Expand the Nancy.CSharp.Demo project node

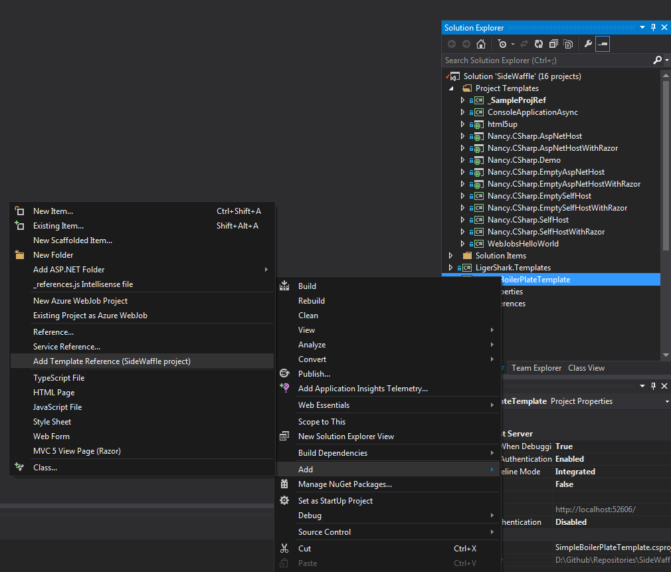pos(462,159)
